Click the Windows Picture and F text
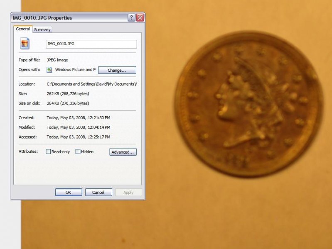332x249 pixels. (x=75, y=70)
